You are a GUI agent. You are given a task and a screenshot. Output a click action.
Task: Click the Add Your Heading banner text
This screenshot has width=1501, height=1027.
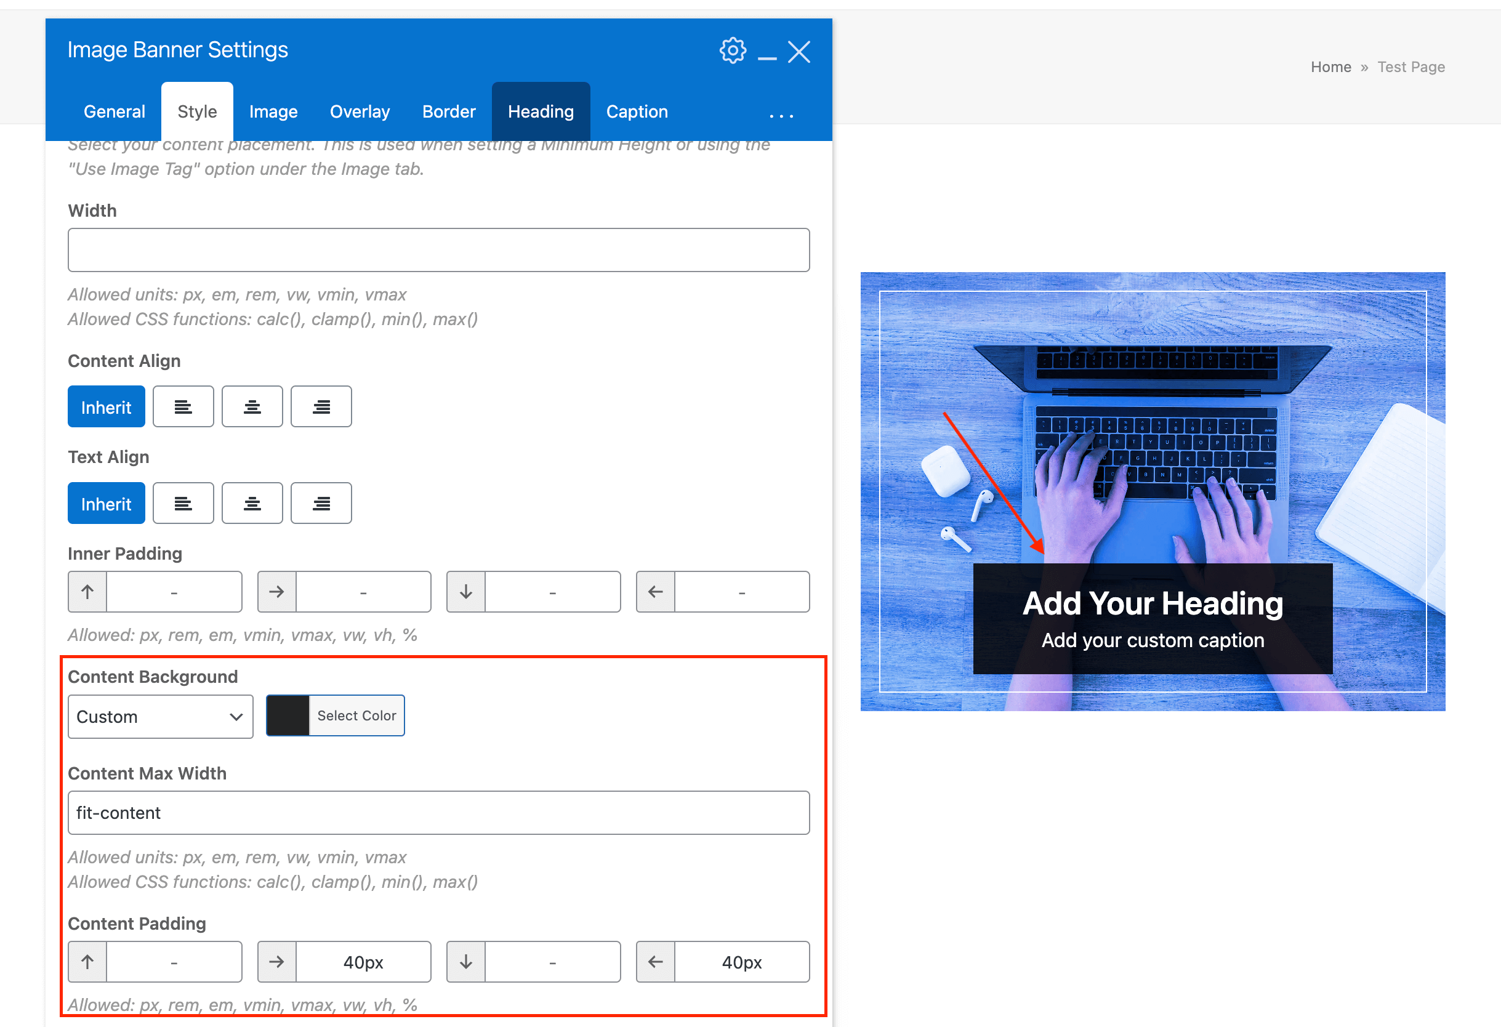point(1153,604)
